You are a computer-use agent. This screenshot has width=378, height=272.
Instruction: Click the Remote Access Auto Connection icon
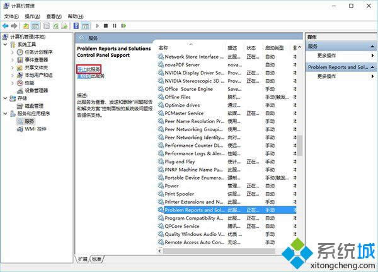pyautogui.click(x=161, y=242)
